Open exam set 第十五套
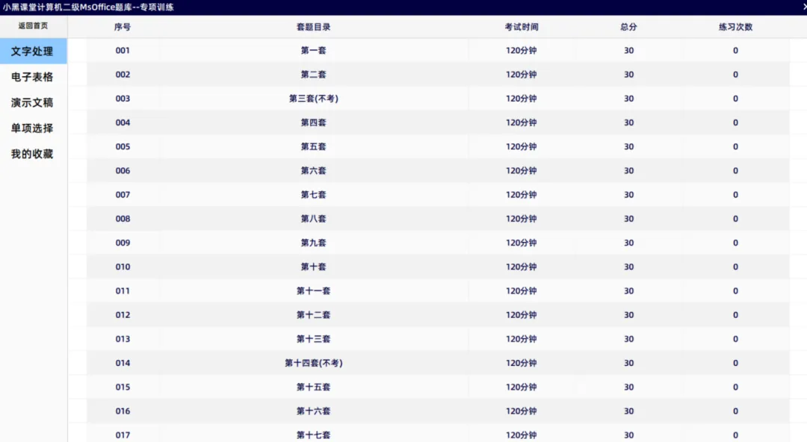Image resolution: width=807 pixels, height=442 pixels. (313, 387)
